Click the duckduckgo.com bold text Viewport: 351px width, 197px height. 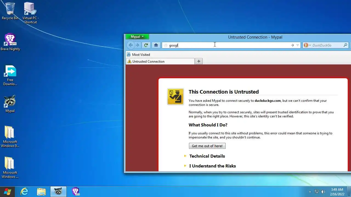tap(268, 101)
